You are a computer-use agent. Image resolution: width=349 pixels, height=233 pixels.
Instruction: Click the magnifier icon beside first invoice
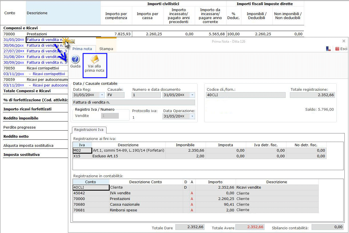(x=73, y=41)
